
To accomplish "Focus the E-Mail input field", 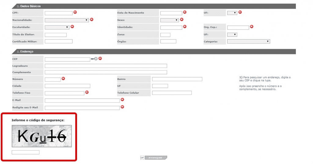I will 82,100.
